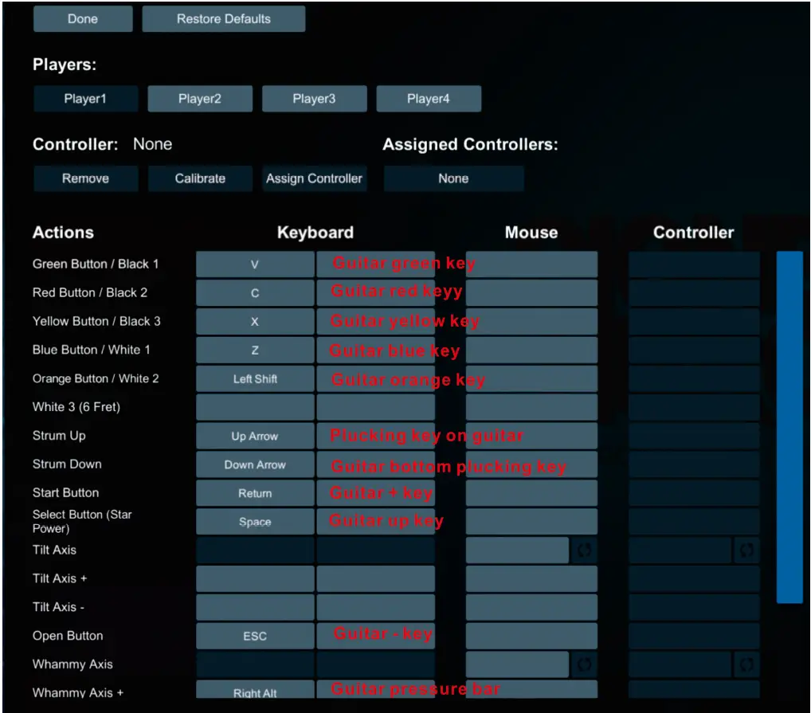Image resolution: width=811 pixels, height=713 pixels.
Task: Set first keyboard binding for White 3
Action: click(x=255, y=407)
